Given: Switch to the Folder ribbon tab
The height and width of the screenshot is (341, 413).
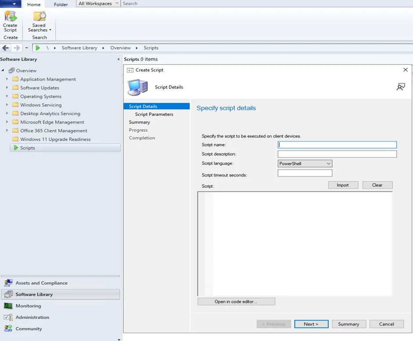Looking at the screenshot, I should (61, 4).
